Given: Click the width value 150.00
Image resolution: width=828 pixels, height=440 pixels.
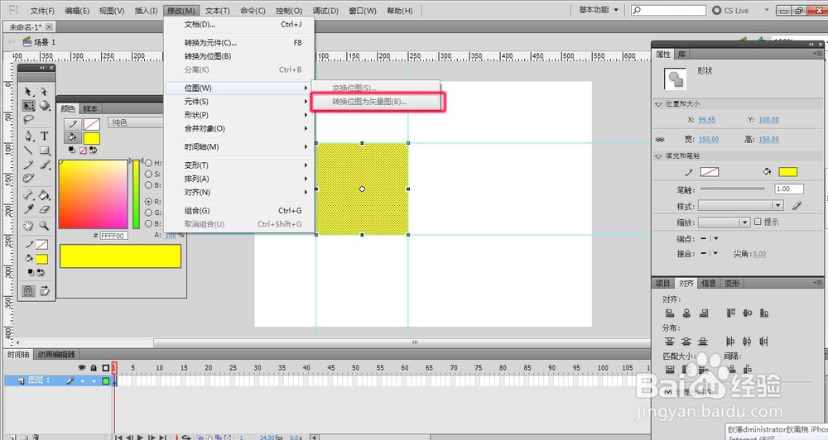Looking at the screenshot, I should point(709,139).
